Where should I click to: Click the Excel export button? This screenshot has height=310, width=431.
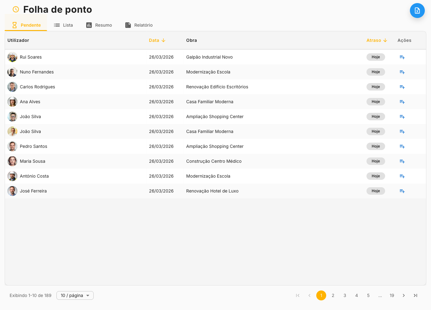(x=417, y=11)
